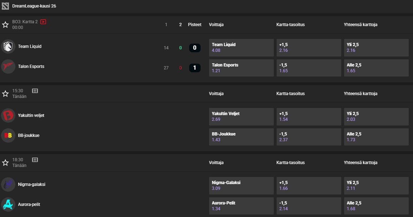413x217 pixels.
Task: Select Alle 2,5 maps at 1.73
Action: coord(376,137)
